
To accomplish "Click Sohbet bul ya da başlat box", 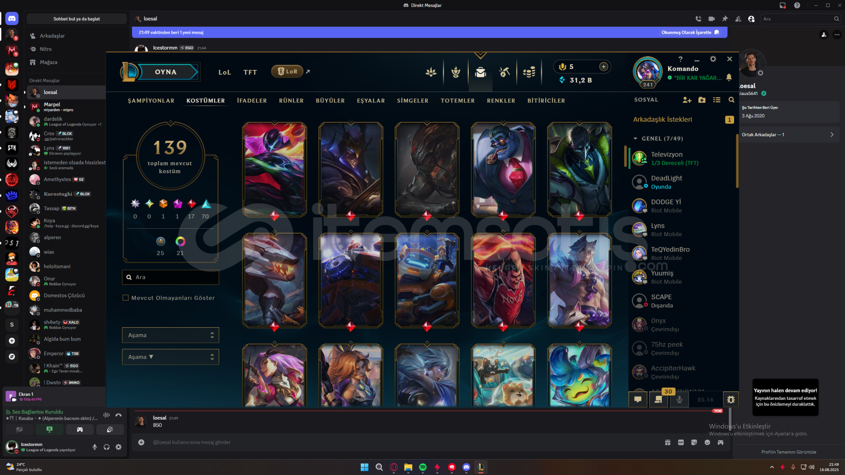I will pyautogui.click(x=77, y=19).
